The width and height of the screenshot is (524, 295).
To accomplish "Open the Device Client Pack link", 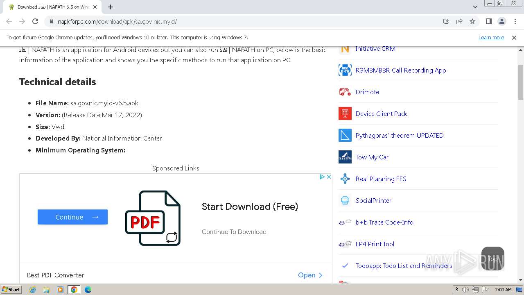I will (x=381, y=114).
